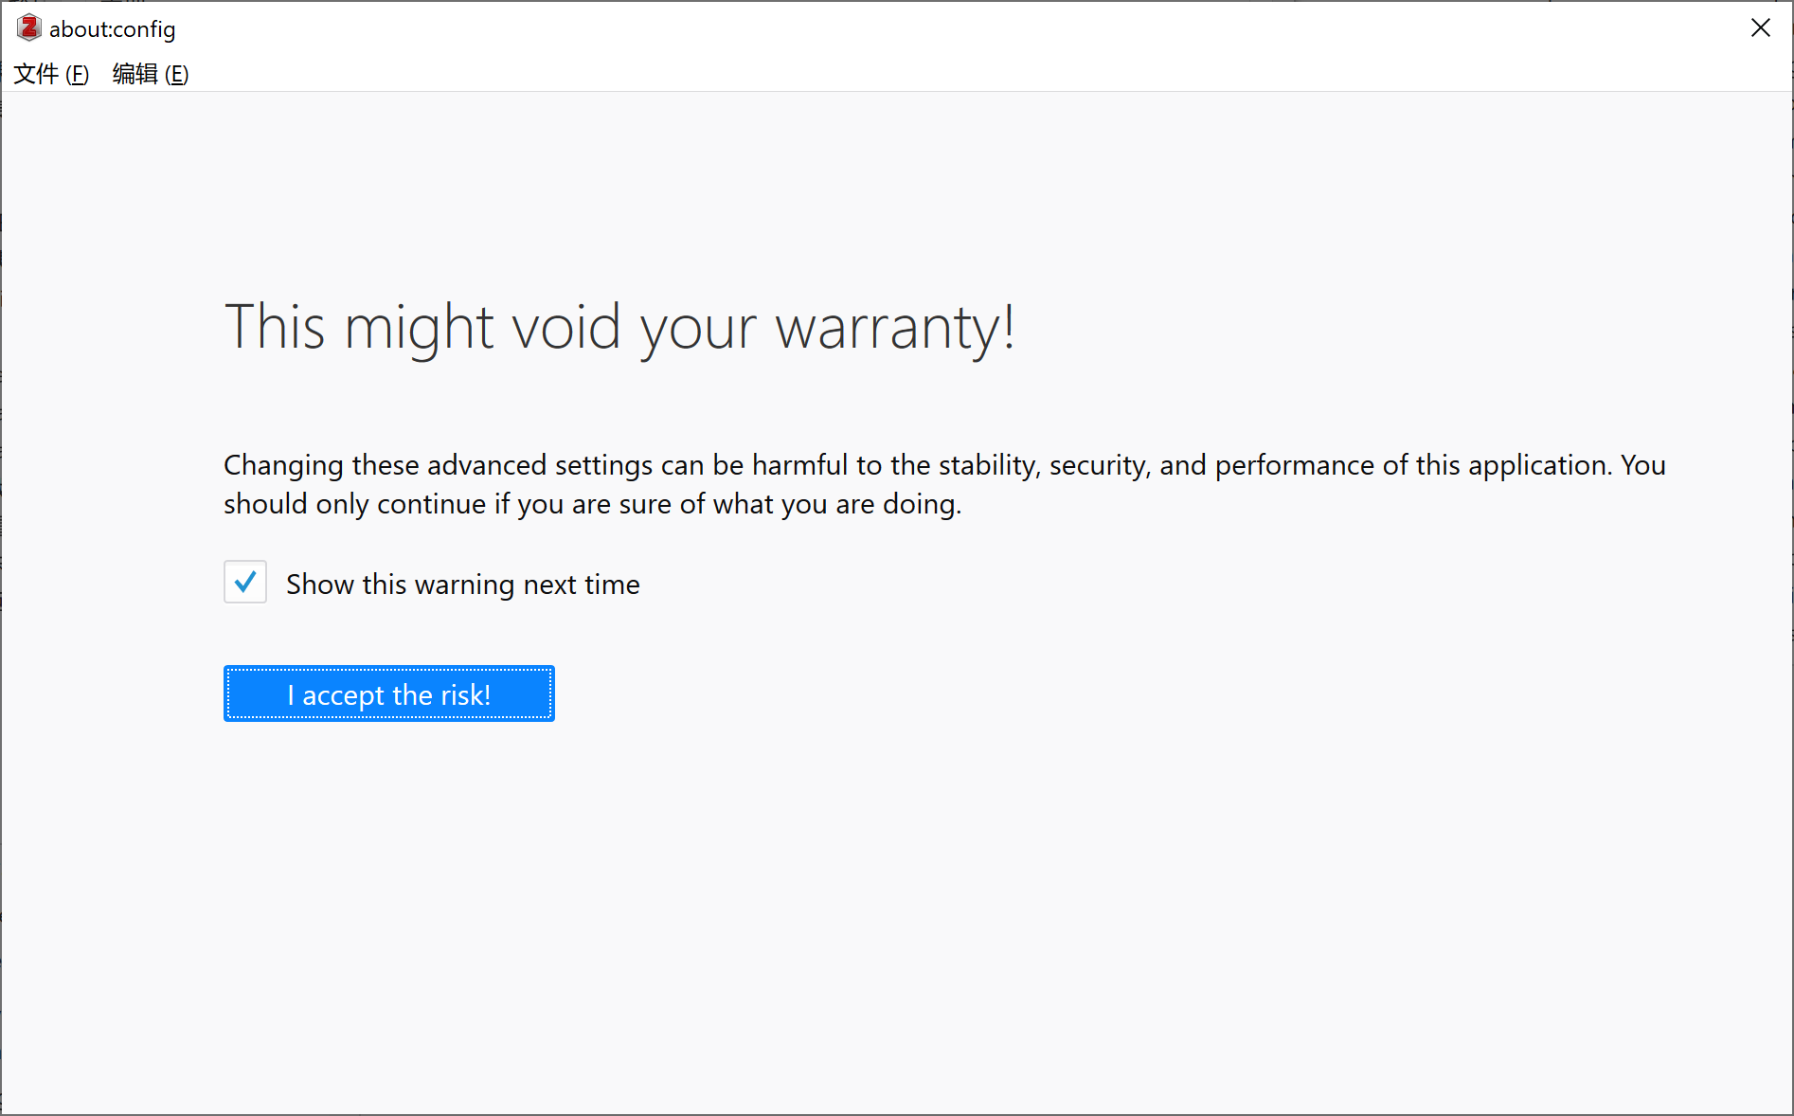Click the 'Changing these advanced settings' warning paragraph

coord(944,484)
